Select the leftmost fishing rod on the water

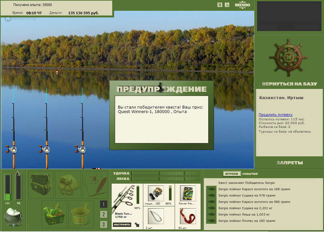(x=13, y=128)
